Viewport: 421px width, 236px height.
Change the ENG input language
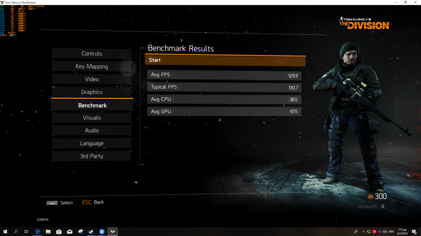tap(391, 232)
